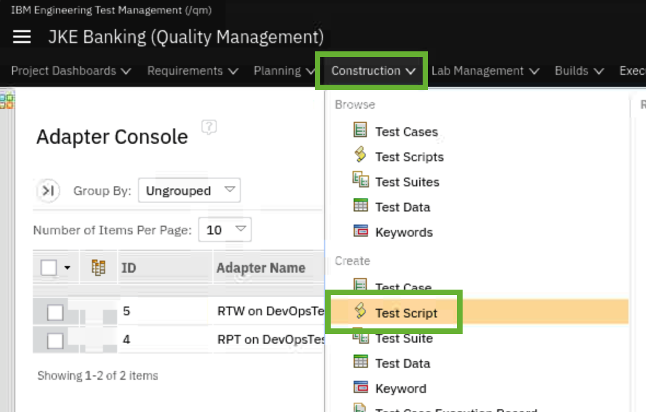Open Number of Items Per Page dropdown
The height and width of the screenshot is (412, 646).
tap(224, 230)
